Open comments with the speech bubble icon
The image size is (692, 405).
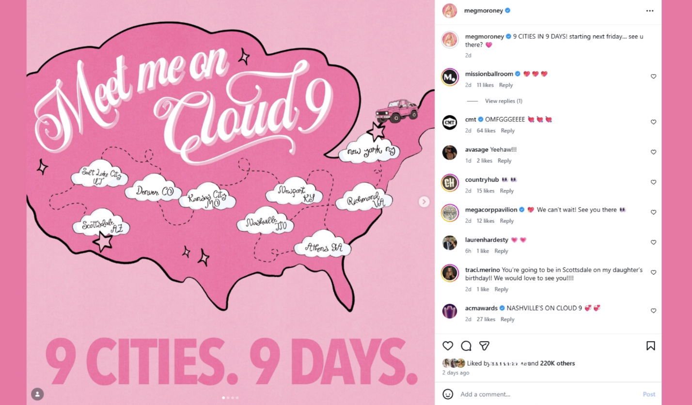[466, 346]
